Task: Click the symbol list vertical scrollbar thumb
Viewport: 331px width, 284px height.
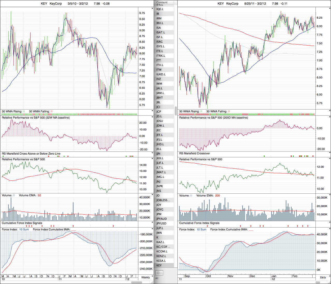Action: point(176,111)
